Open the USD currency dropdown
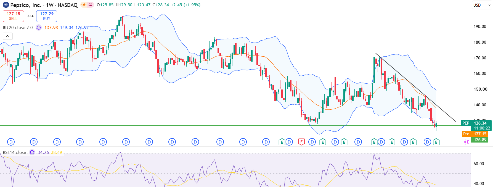 [x=482, y=5]
